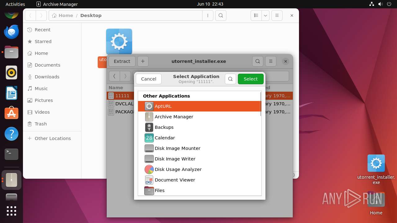Toggle list view in Files window
This screenshot has width=397, height=223.
tap(256, 15)
